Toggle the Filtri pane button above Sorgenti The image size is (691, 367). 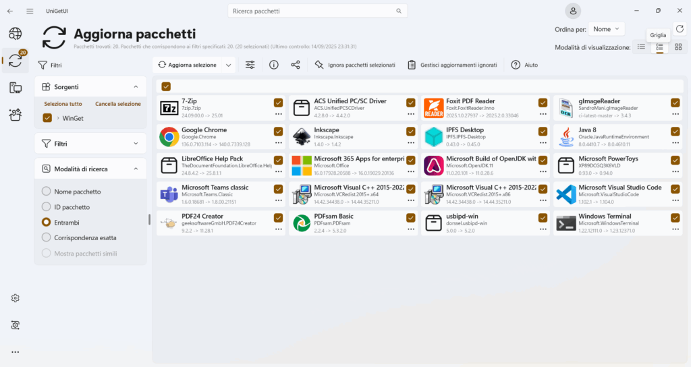click(x=50, y=65)
